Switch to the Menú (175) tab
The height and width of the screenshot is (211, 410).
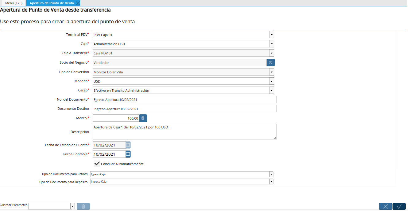tap(14, 3)
